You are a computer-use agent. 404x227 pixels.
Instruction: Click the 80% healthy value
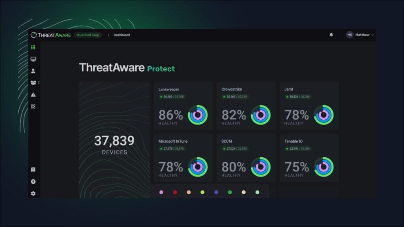click(x=234, y=167)
